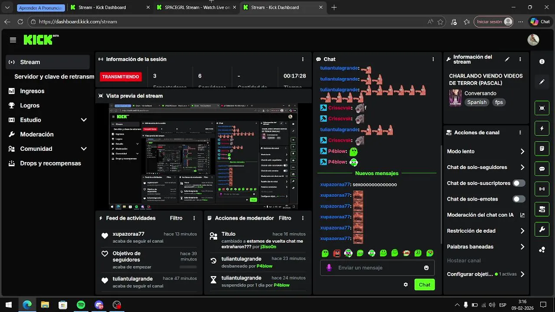Toggle the chat bubble widget in sidebar

[x=542, y=169]
